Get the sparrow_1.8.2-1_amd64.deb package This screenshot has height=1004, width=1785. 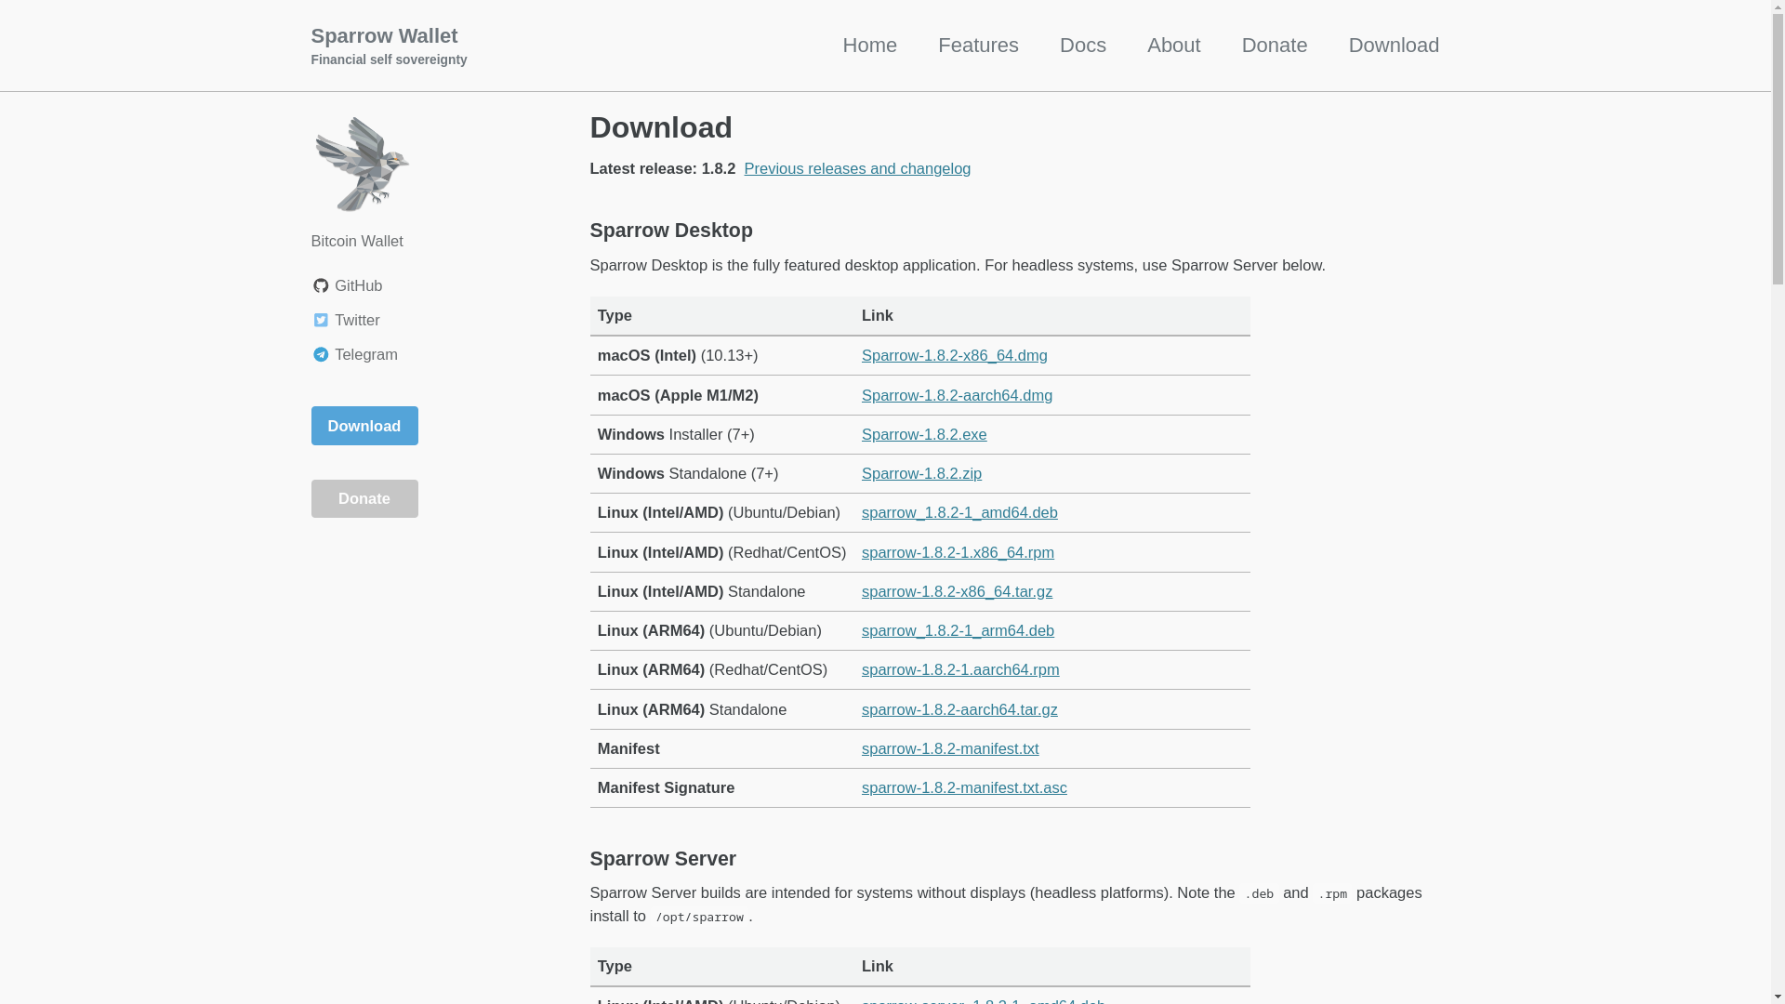959,513
